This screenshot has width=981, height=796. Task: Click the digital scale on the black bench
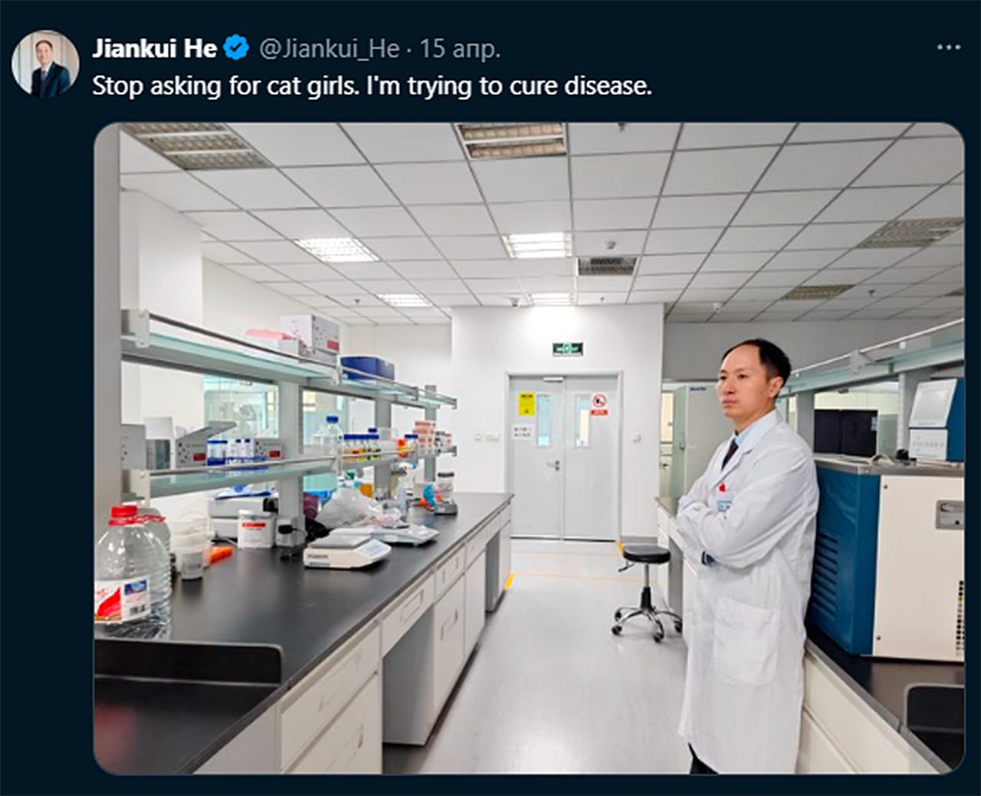pyautogui.click(x=346, y=550)
